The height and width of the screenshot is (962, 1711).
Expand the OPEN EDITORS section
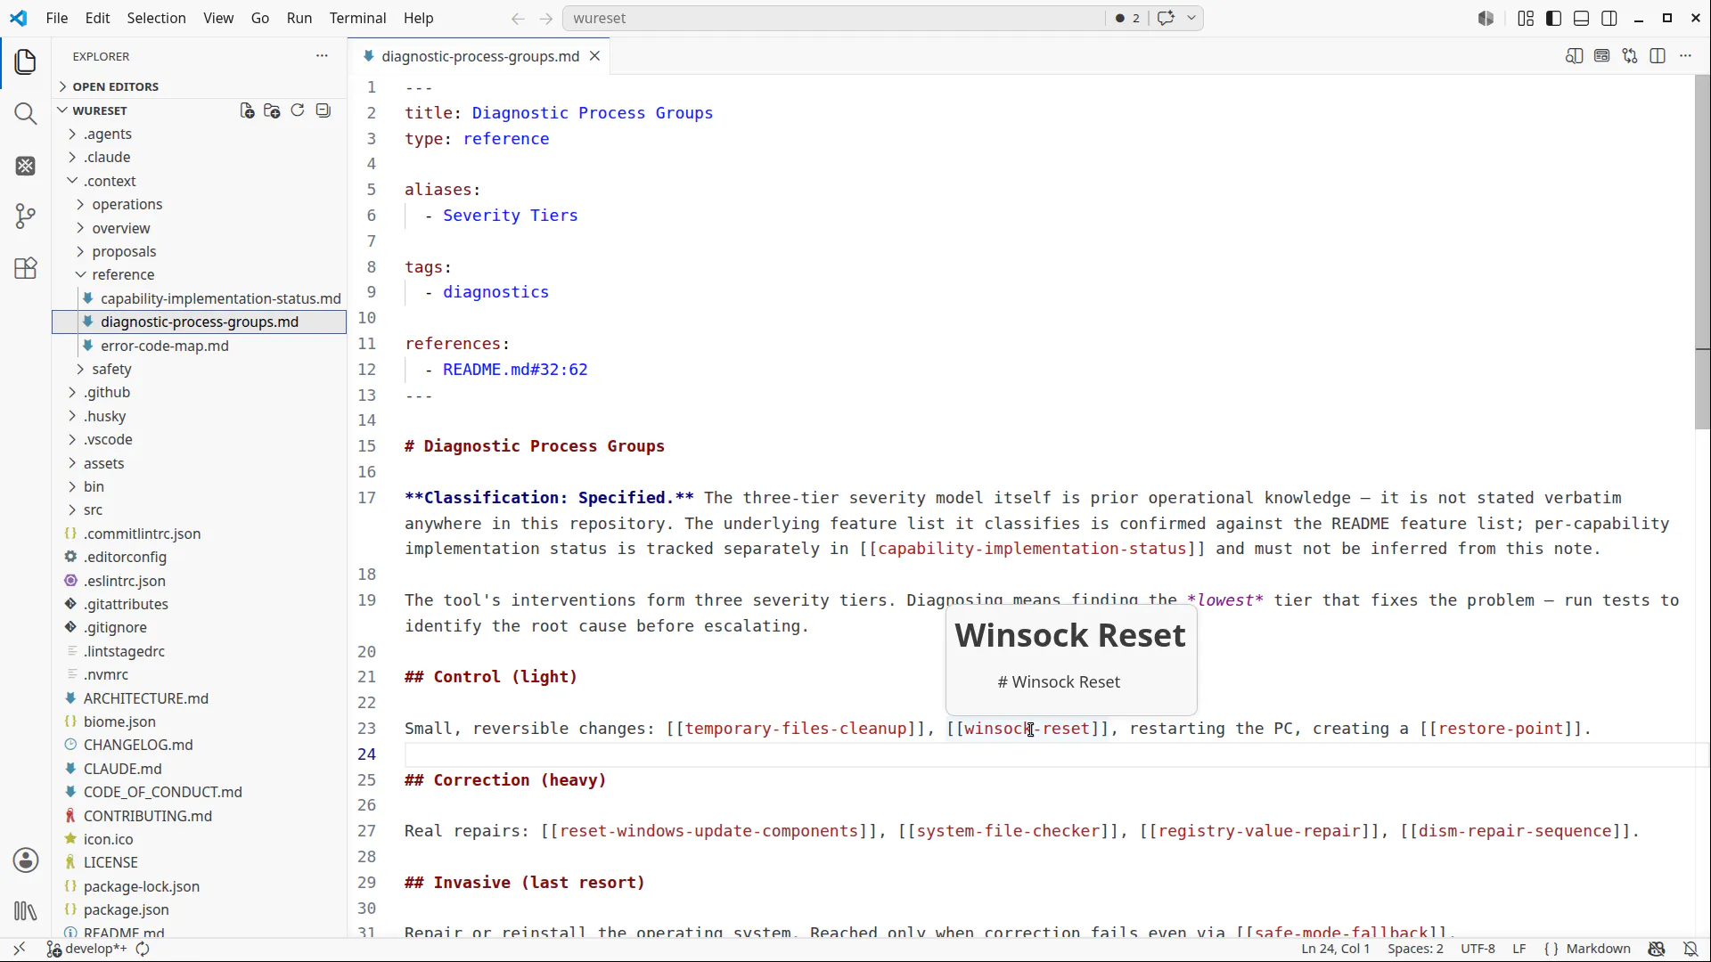pos(115,86)
